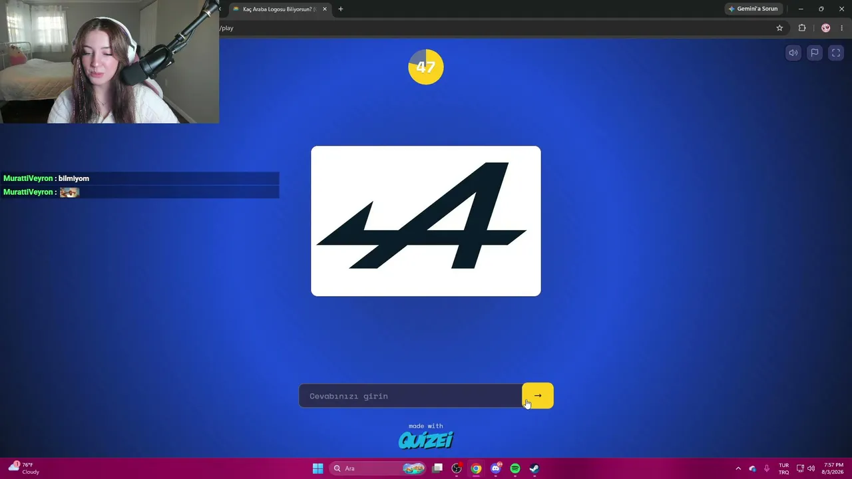Click the emote in MurattiVeyron's second message
Screen dimensions: 852x479
point(69,192)
